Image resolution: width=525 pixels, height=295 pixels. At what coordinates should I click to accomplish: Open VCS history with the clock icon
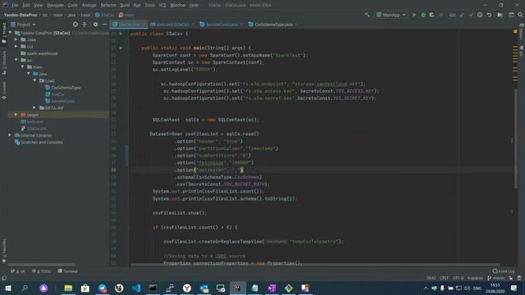pos(480,15)
